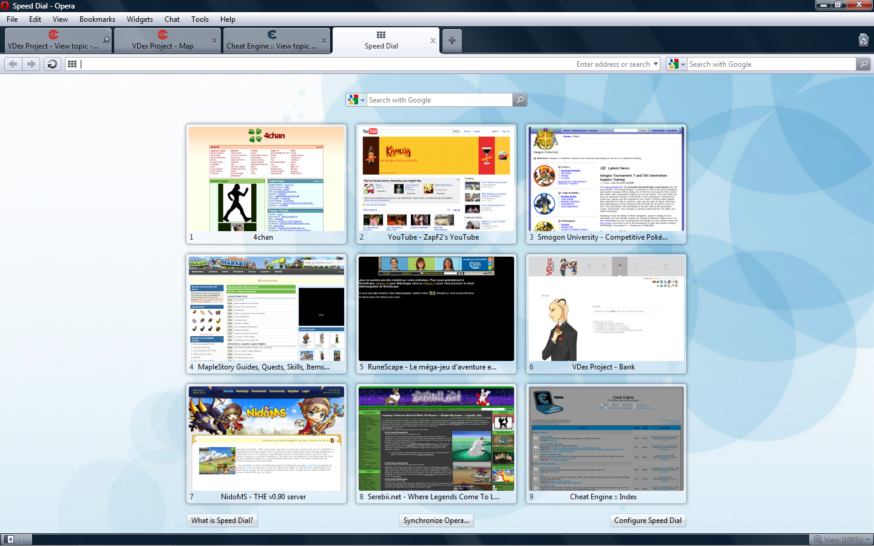Click Synchronize Opera... button
Image resolution: width=874 pixels, height=546 pixels.
(436, 521)
